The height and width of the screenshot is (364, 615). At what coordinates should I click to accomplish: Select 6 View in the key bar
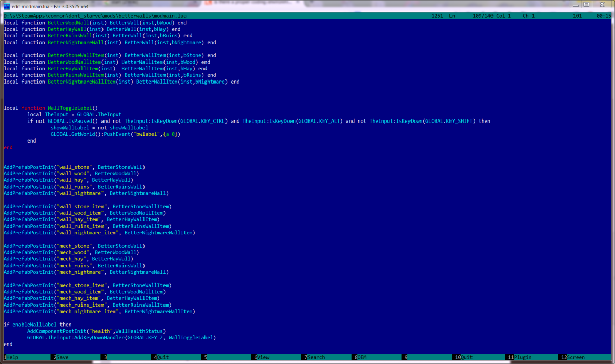tap(263, 357)
